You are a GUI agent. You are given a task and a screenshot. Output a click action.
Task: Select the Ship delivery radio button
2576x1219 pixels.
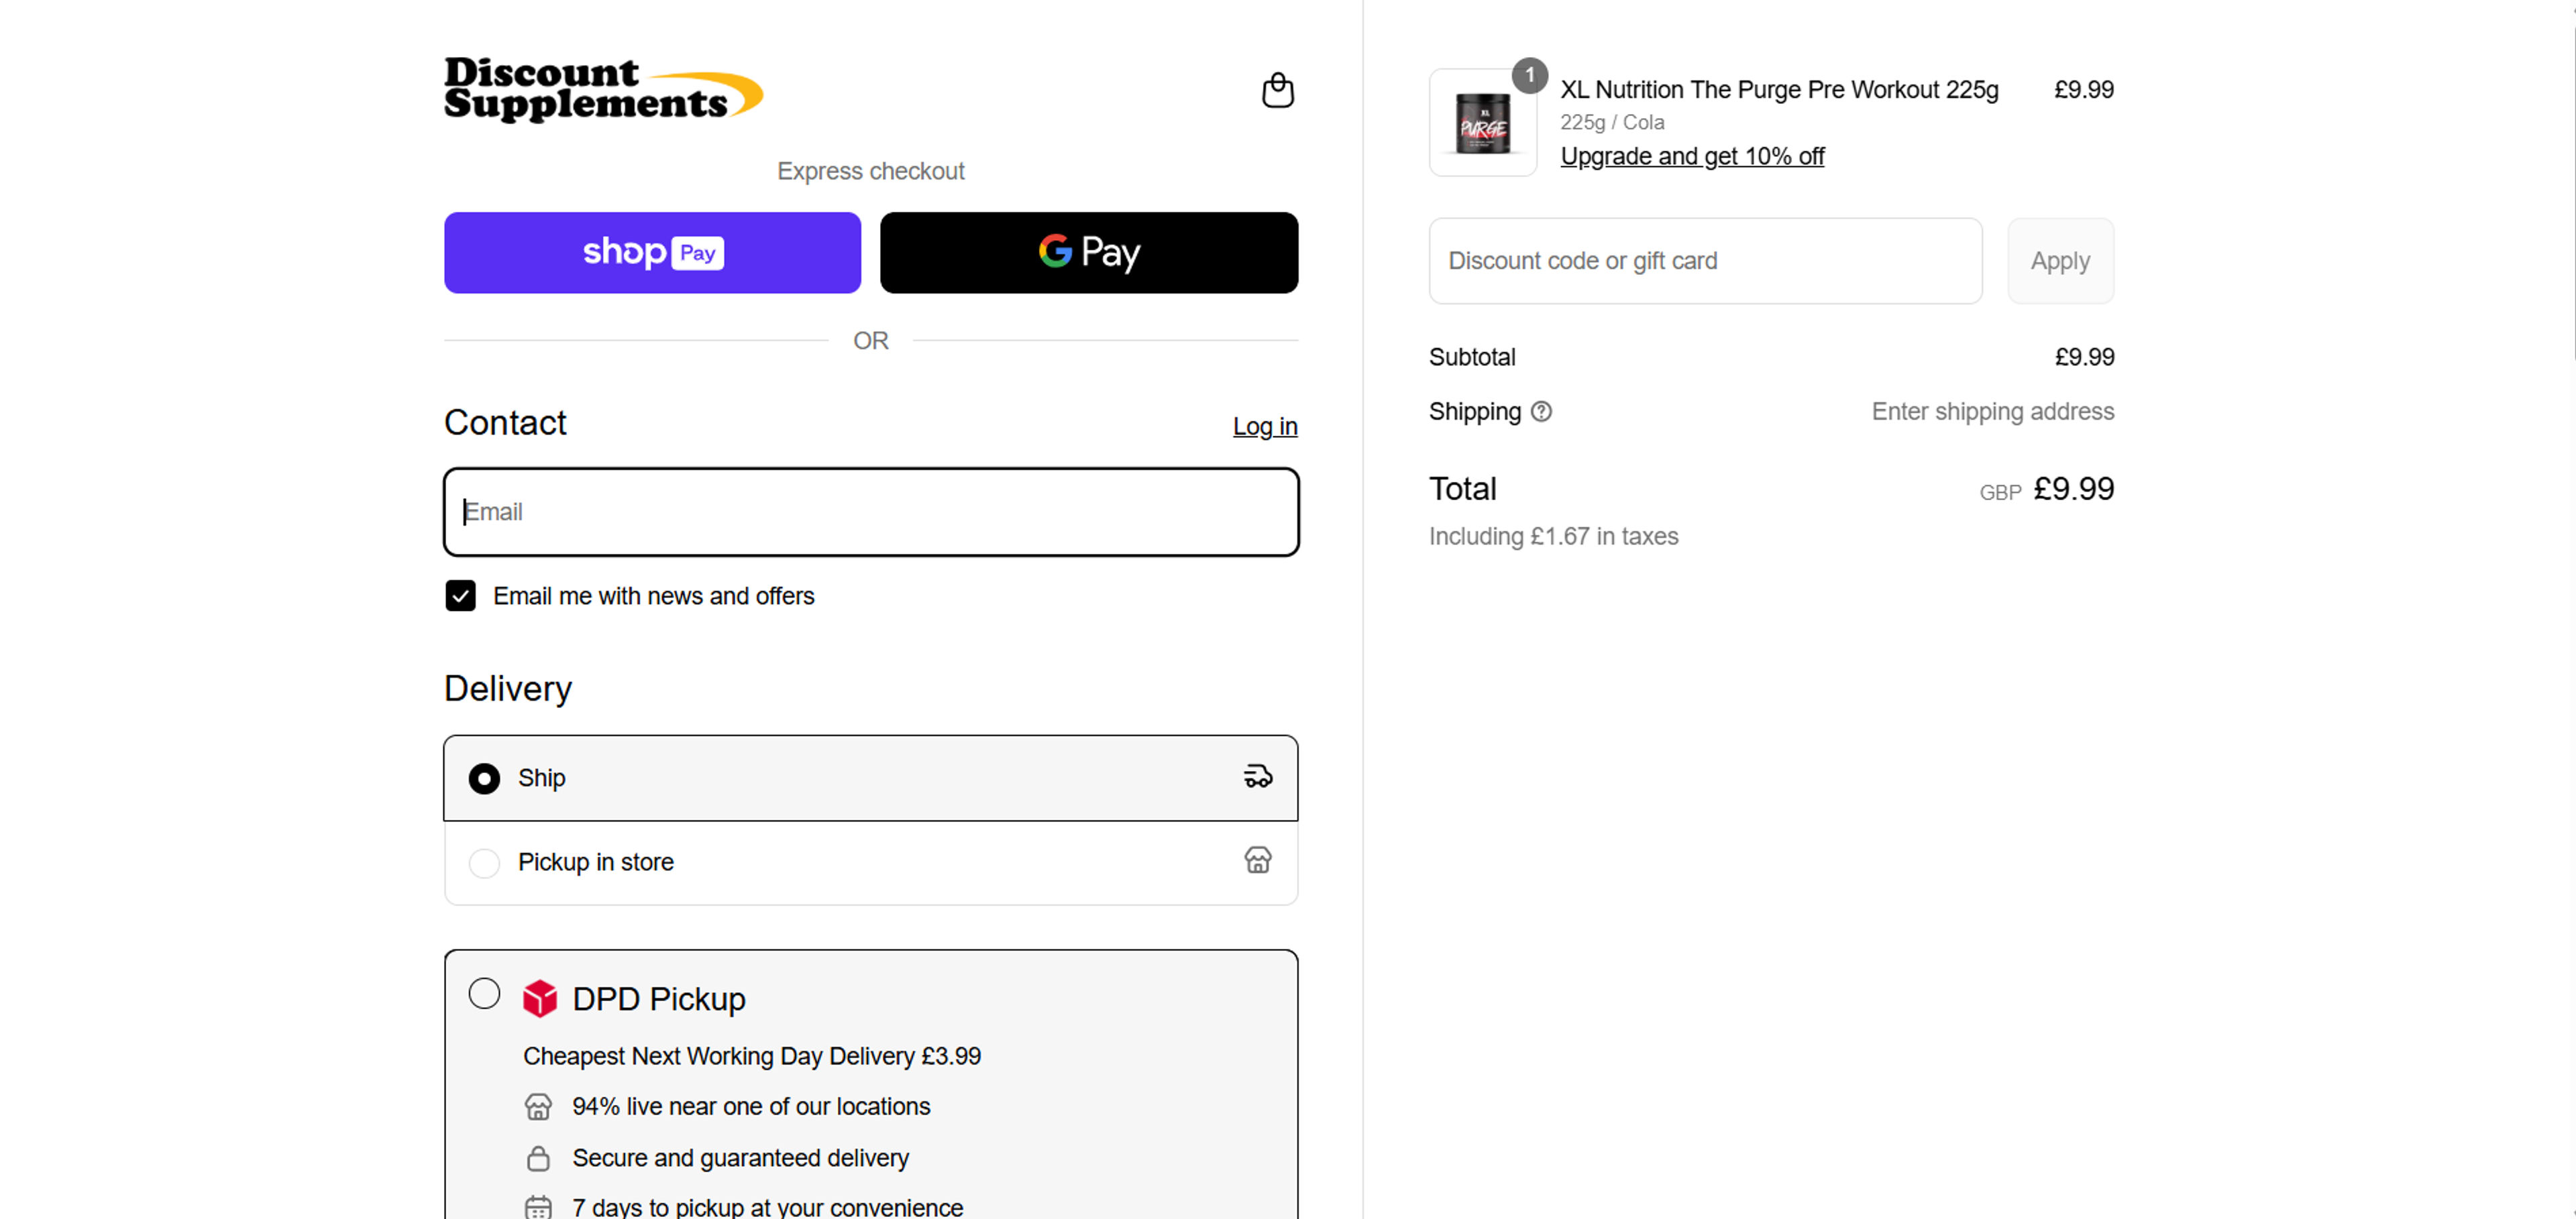pos(484,778)
